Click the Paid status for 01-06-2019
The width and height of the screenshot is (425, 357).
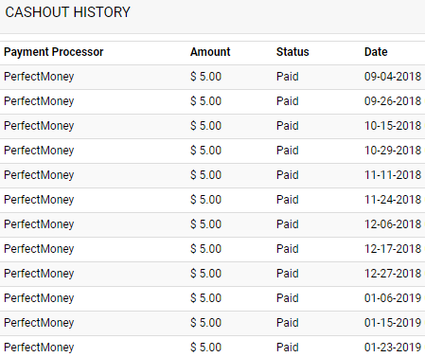tap(288, 298)
